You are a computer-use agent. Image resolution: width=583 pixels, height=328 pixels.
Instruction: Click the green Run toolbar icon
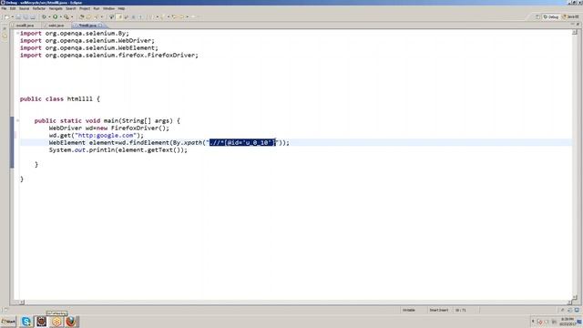pos(55,16)
